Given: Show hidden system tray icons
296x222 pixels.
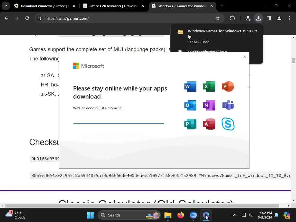Looking at the screenshot, I should (x=235, y=215).
